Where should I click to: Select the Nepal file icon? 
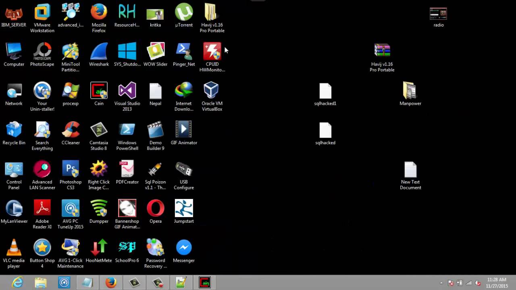155,95
